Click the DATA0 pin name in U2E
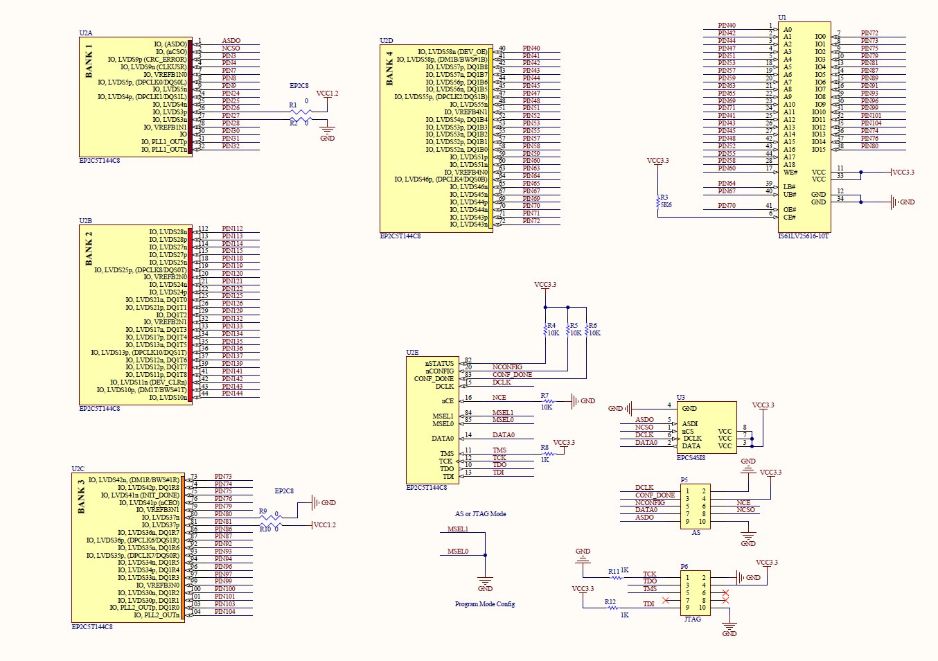 [x=443, y=439]
